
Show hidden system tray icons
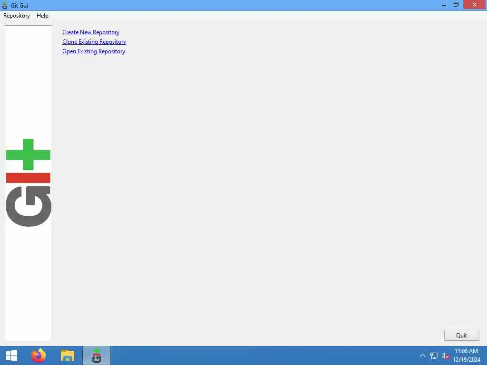point(422,355)
